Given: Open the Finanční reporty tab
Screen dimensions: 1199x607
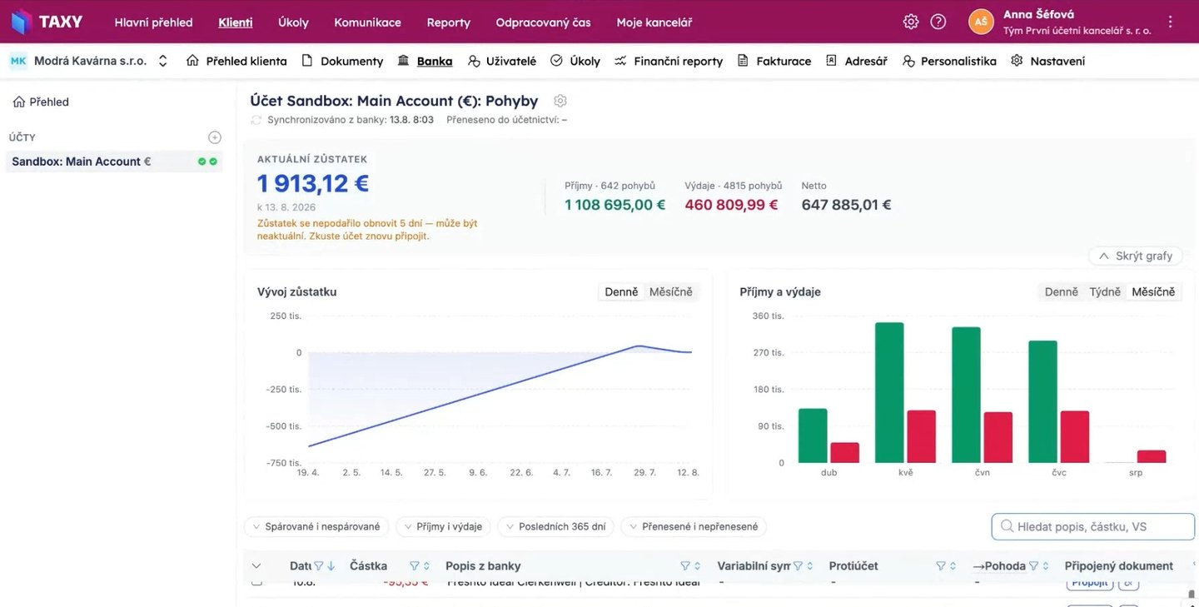Looking at the screenshot, I should [x=669, y=61].
